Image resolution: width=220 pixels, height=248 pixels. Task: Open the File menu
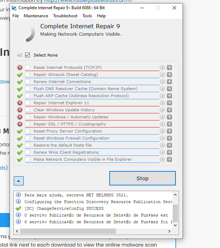[16, 16]
